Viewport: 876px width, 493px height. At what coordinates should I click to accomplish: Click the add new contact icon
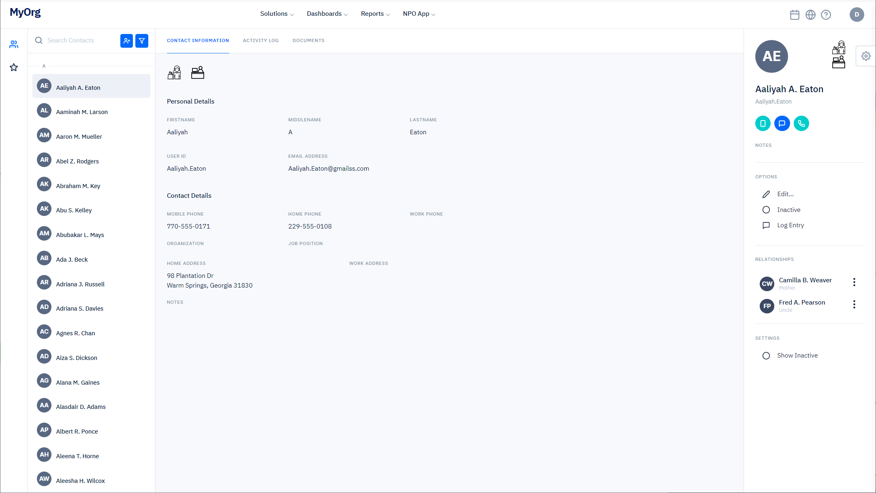pos(126,40)
